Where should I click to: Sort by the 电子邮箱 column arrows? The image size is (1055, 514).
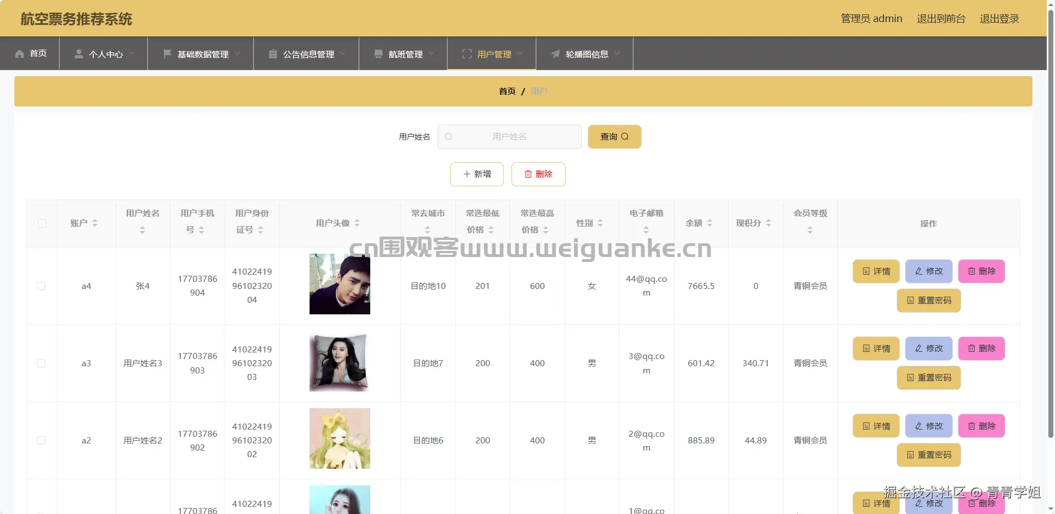coord(646,230)
